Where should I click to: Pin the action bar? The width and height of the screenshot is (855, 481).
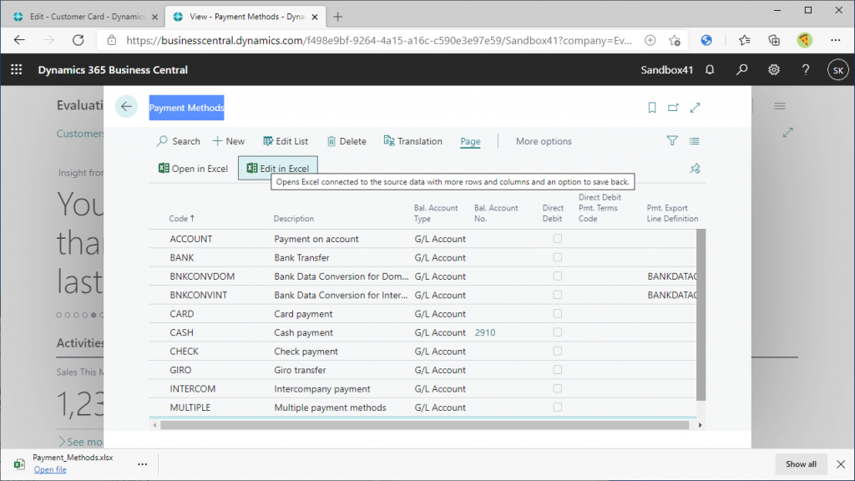695,169
